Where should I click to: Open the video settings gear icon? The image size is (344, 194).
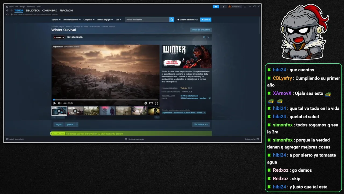[x=146, y=103]
